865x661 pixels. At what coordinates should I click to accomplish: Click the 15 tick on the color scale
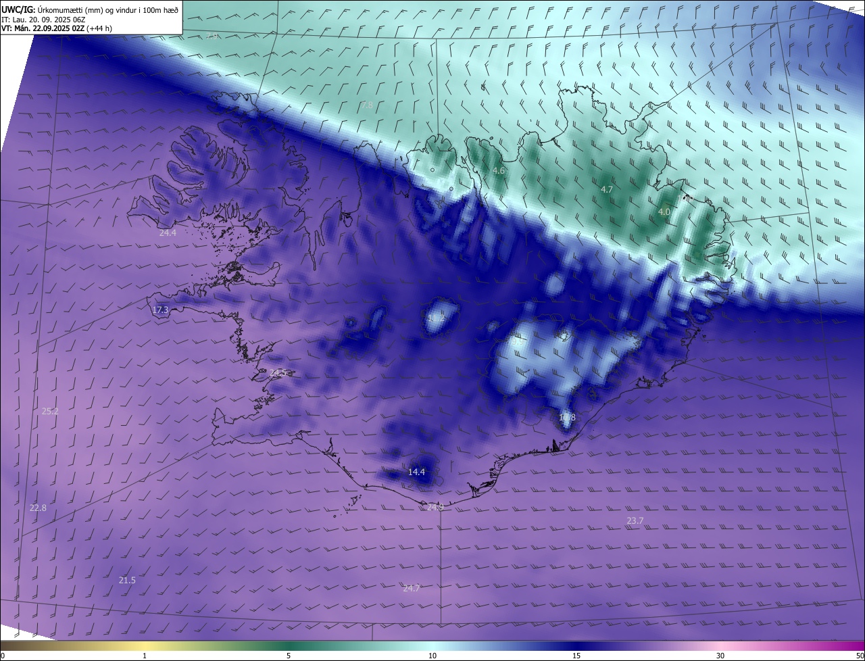(576, 656)
